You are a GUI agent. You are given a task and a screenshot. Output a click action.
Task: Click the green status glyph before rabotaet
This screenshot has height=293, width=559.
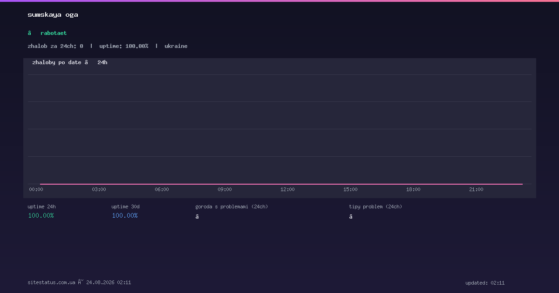[29, 33]
